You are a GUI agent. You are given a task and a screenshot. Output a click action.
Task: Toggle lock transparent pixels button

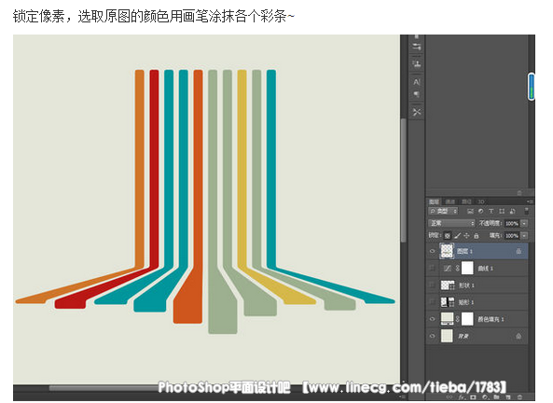(x=448, y=235)
